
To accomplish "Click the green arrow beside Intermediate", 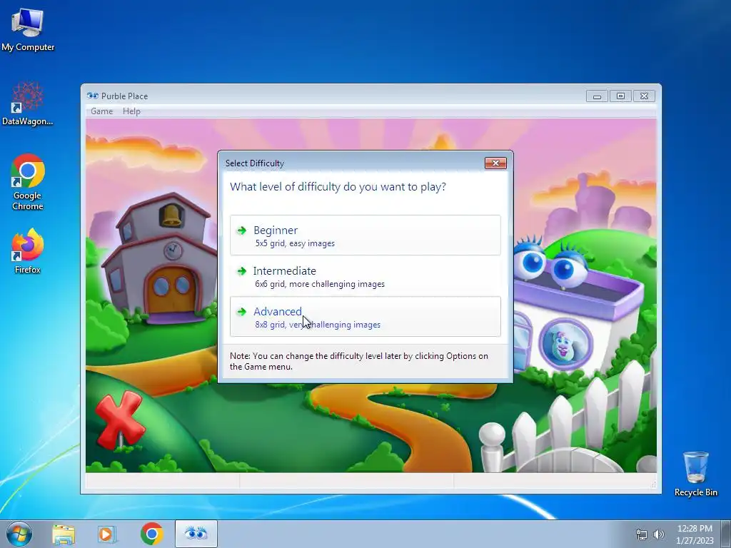I will [x=241, y=270].
